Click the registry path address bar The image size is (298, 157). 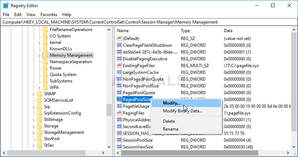[x=149, y=22]
